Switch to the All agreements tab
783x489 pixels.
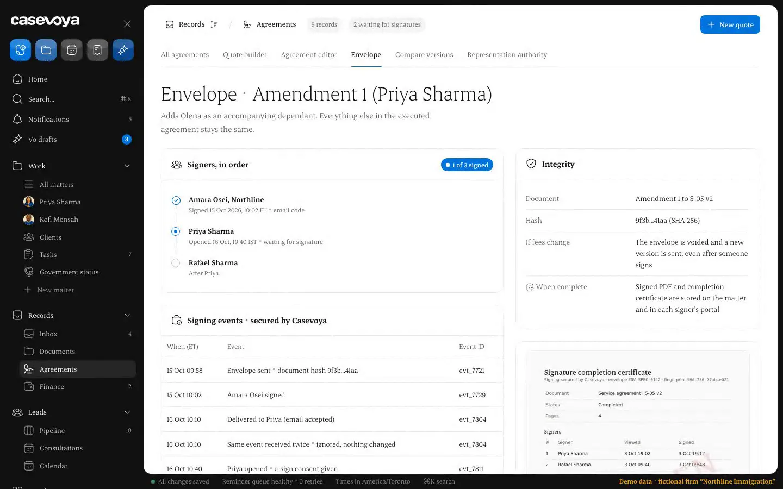pos(185,55)
